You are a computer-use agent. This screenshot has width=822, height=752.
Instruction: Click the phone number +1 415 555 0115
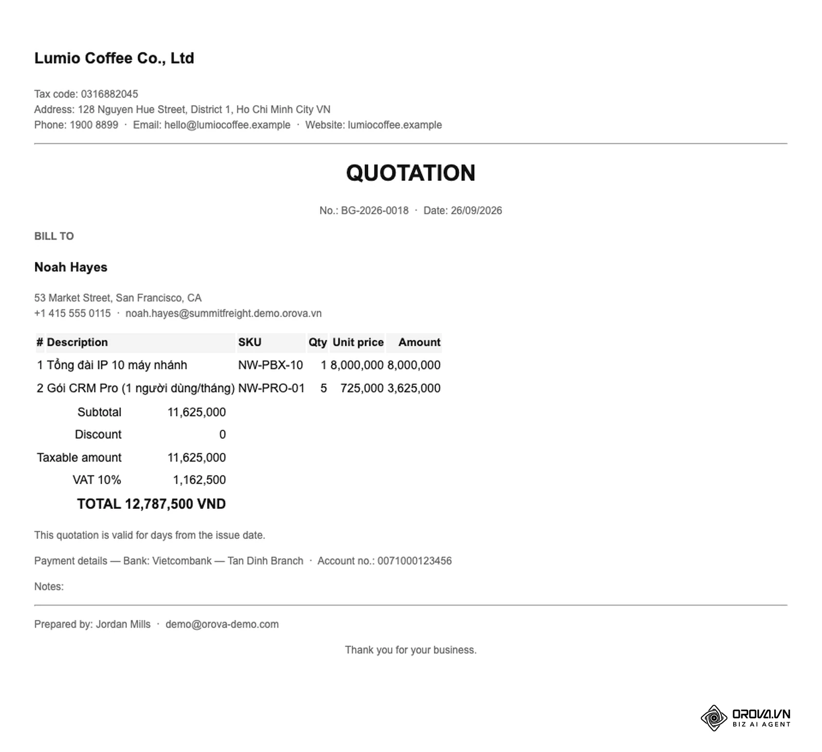[x=72, y=314]
